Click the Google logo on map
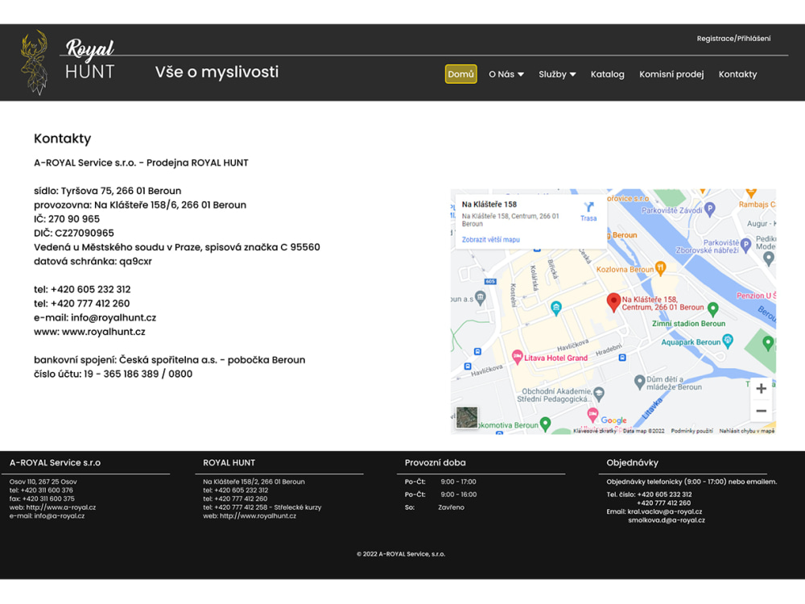Image resolution: width=805 pixels, height=604 pixels. (x=613, y=420)
